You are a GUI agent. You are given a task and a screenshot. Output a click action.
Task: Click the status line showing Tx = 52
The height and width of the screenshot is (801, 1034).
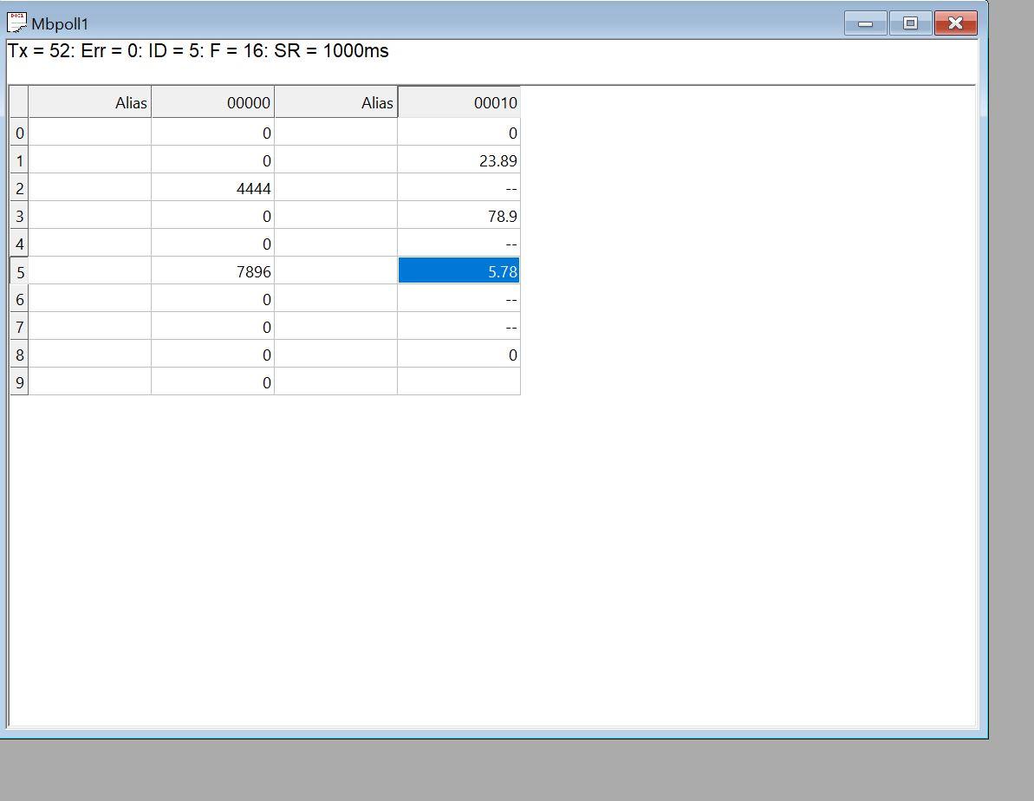197,51
